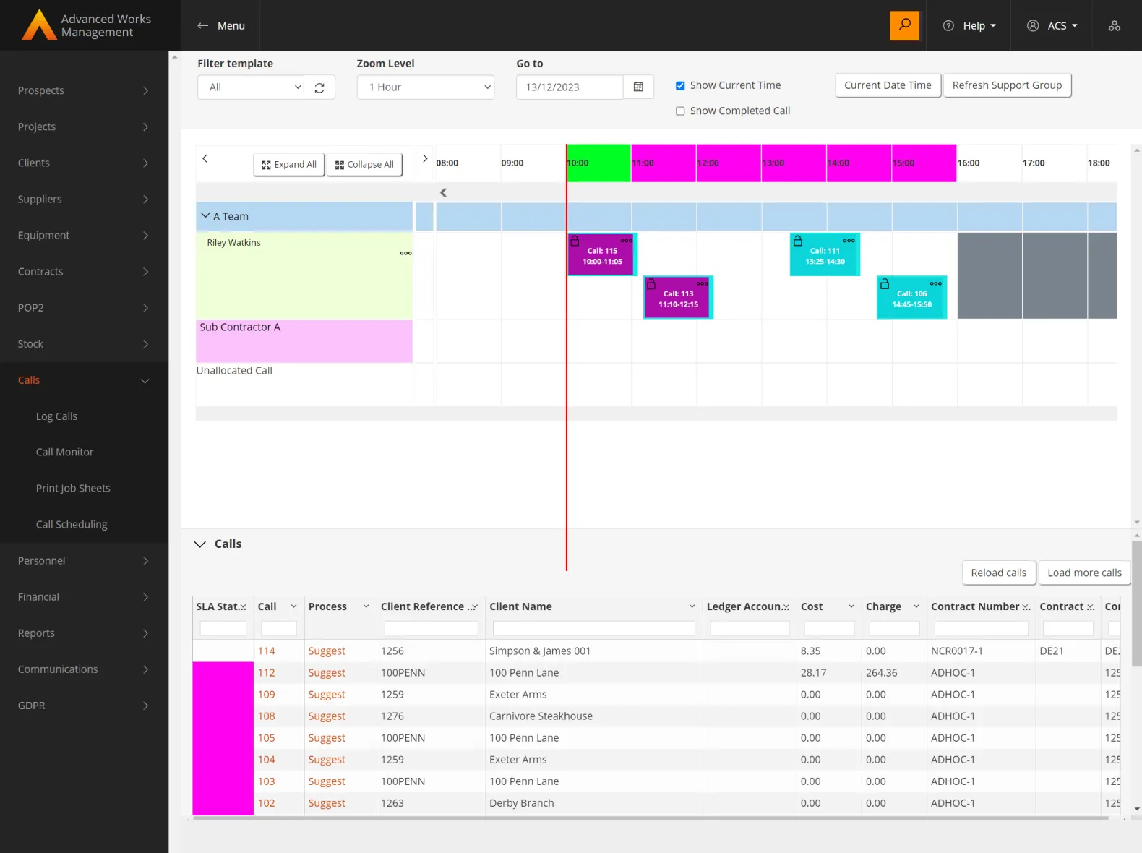Open Call Monitor in sidebar
This screenshot has width=1142, height=853.
[65, 452]
